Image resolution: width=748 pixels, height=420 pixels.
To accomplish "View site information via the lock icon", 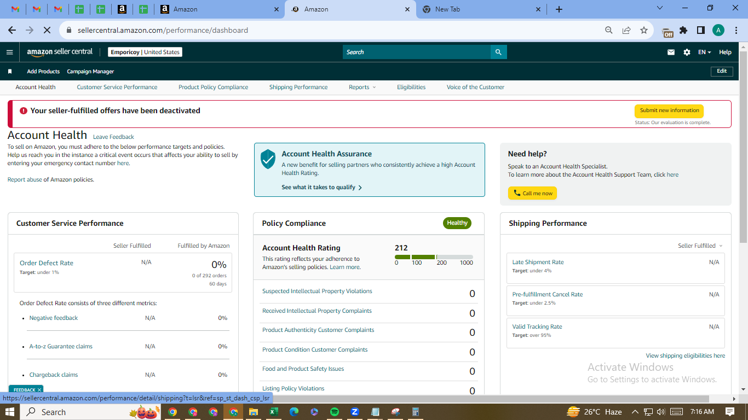I will coord(69,30).
